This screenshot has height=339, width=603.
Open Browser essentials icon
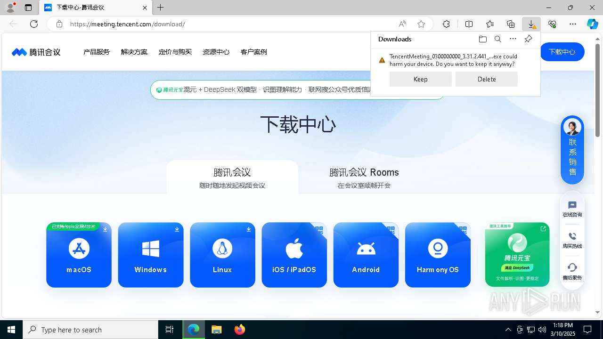pos(552,24)
